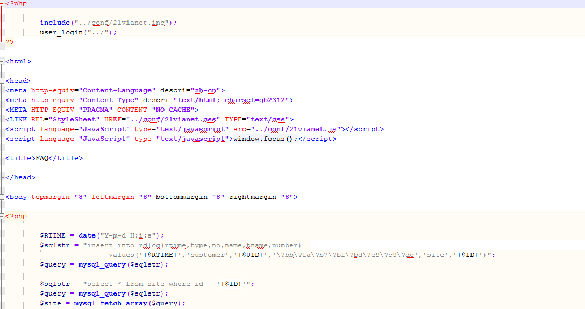Screen dimensions: 585x309
Task: Click the "insert into rdlog" SQL text
Action: pos(122,245)
